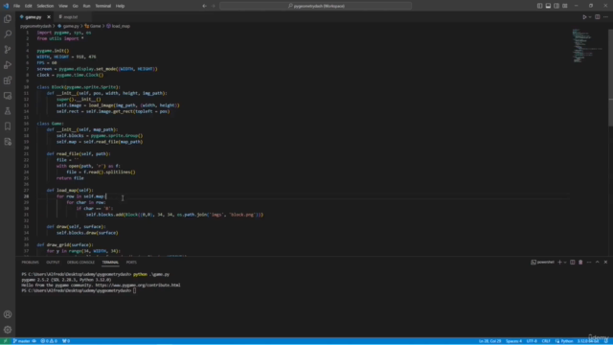Open the new terminal profile dropdown
The width and height of the screenshot is (613, 345).
[x=565, y=262]
